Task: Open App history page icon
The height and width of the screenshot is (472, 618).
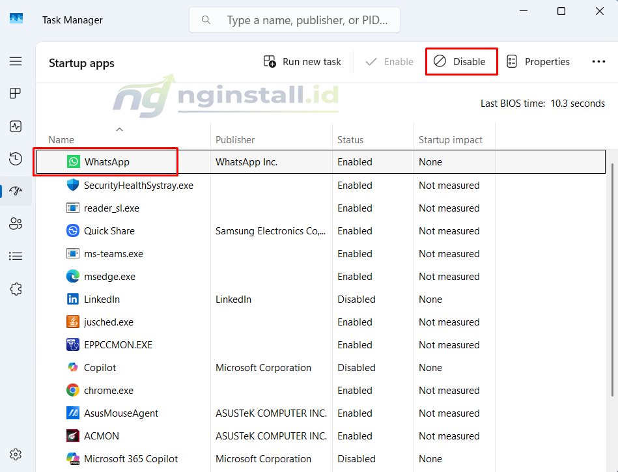Action: click(x=16, y=159)
